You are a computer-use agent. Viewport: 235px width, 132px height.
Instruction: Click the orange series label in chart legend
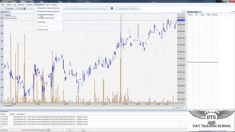10,16
